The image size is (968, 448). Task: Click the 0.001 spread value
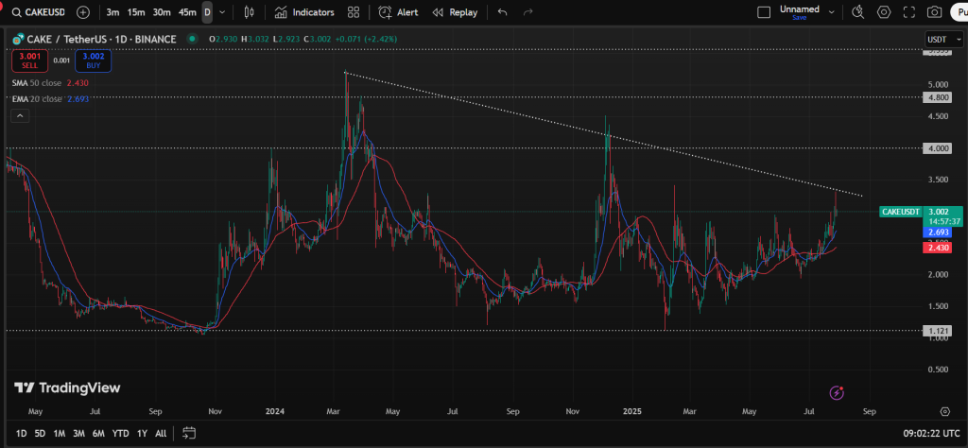[x=61, y=60]
